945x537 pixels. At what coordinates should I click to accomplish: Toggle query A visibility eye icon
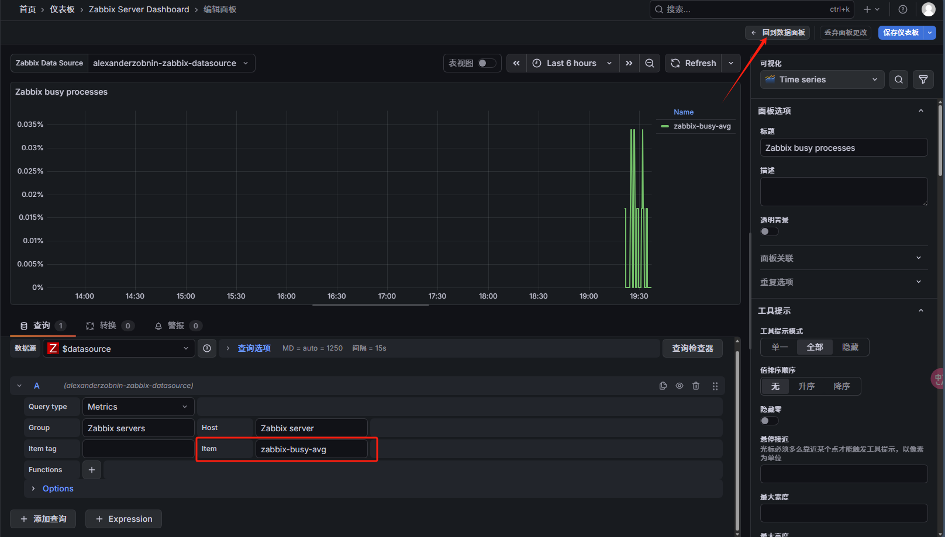coord(680,386)
